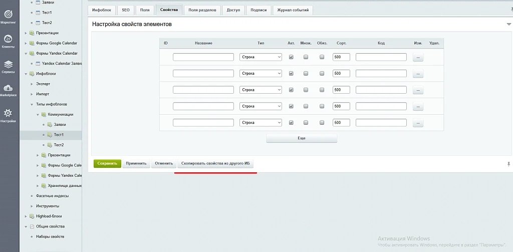The height and width of the screenshot is (252, 513).
Task: Click the Название input in the first row
Action: pos(203,57)
